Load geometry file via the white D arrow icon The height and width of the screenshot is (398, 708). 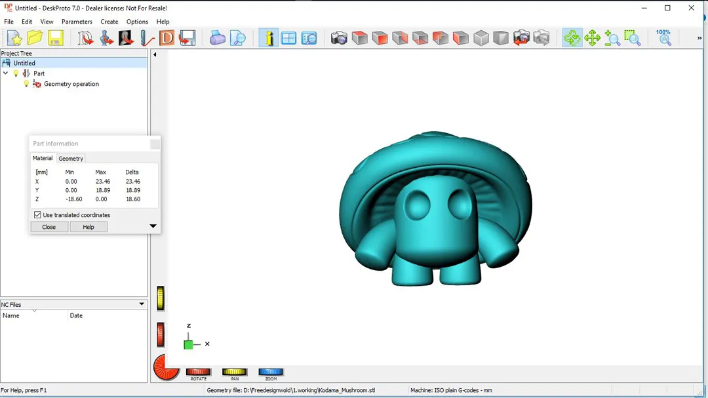point(85,39)
